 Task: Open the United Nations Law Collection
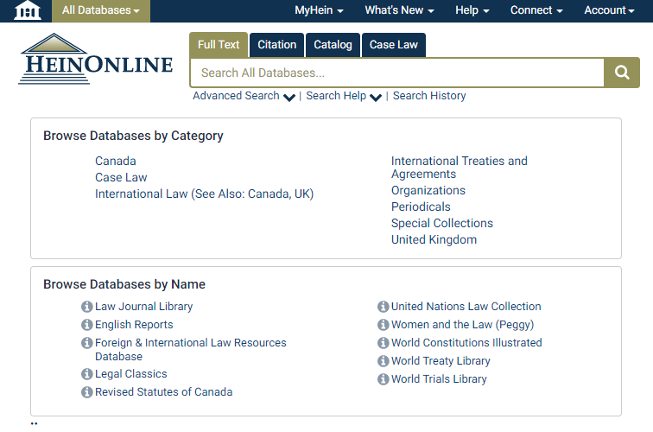pos(466,307)
